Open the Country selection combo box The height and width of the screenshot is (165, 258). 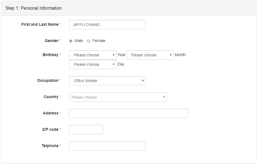click(x=118, y=97)
